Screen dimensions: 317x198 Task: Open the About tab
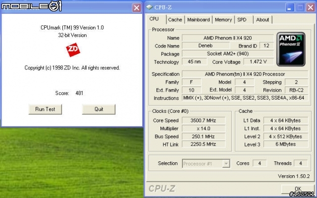[263, 20]
